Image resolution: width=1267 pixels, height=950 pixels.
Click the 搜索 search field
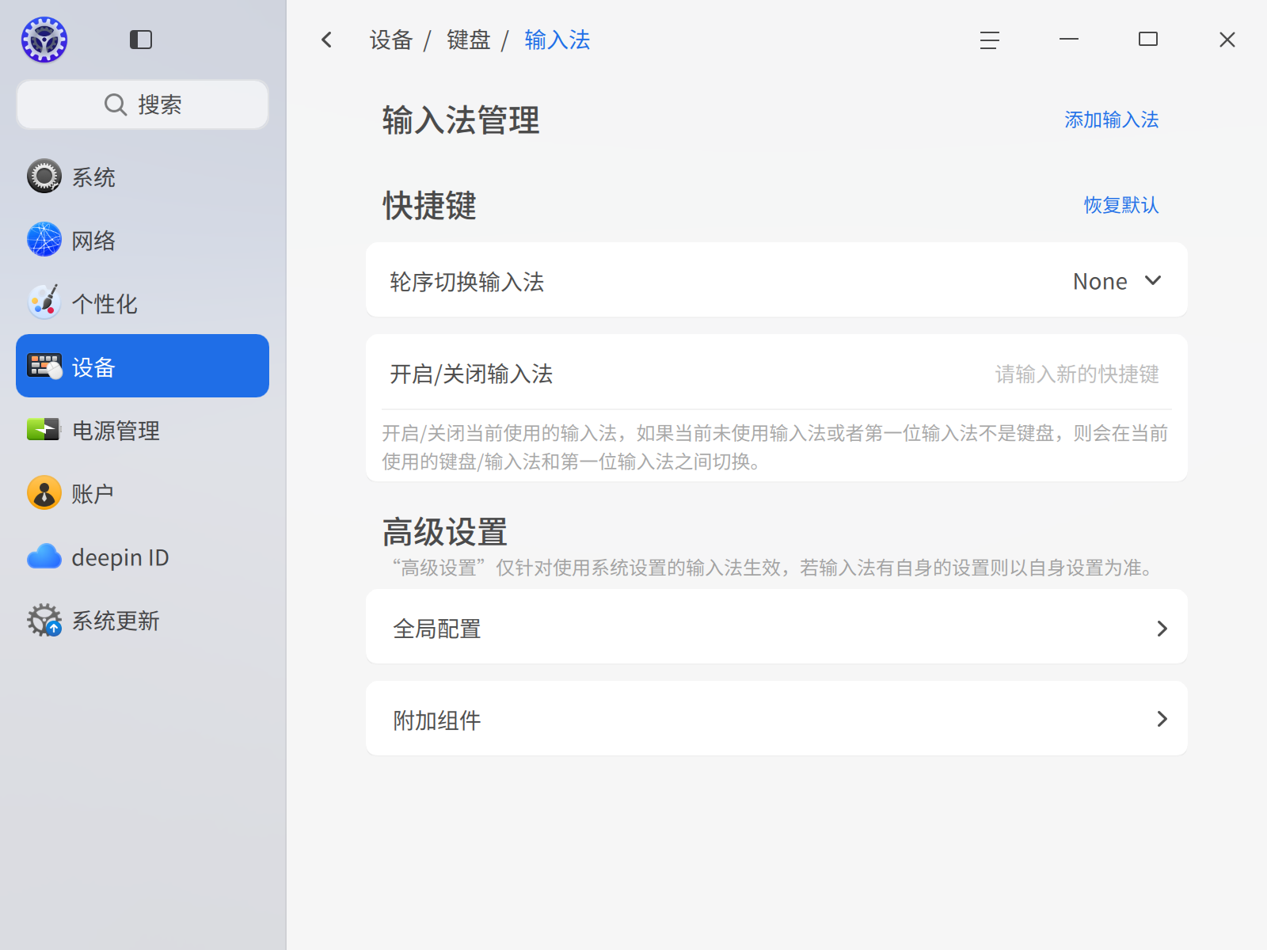pyautogui.click(x=143, y=104)
